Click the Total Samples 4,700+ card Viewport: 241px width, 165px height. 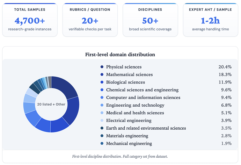(30, 20)
